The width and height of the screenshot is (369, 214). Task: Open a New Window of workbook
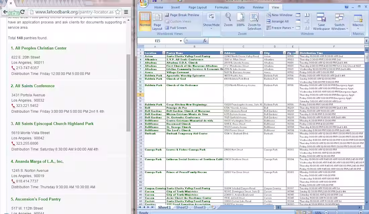pyautogui.click(x=279, y=15)
